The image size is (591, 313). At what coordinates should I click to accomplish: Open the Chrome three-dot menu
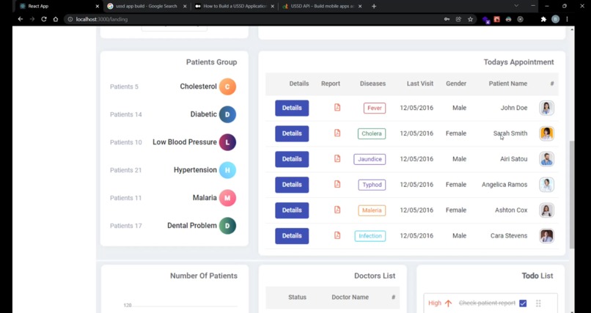(x=567, y=19)
